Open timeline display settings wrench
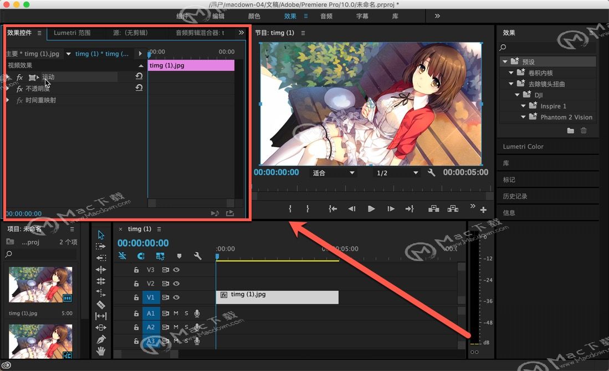The image size is (609, 371). tap(197, 256)
